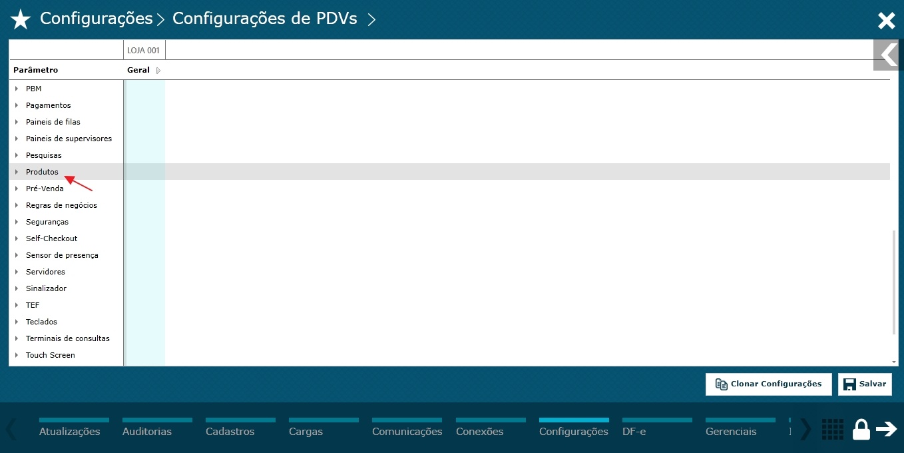Go to previous menu categories chevron
This screenshot has width=904, height=453.
coord(11,430)
